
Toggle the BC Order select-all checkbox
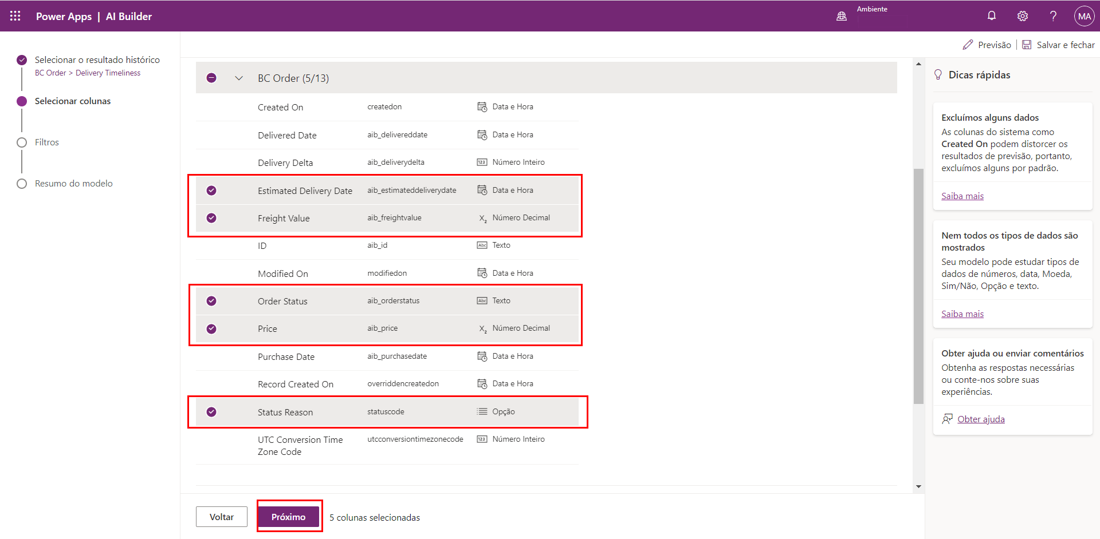pyautogui.click(x=211, y=78)
